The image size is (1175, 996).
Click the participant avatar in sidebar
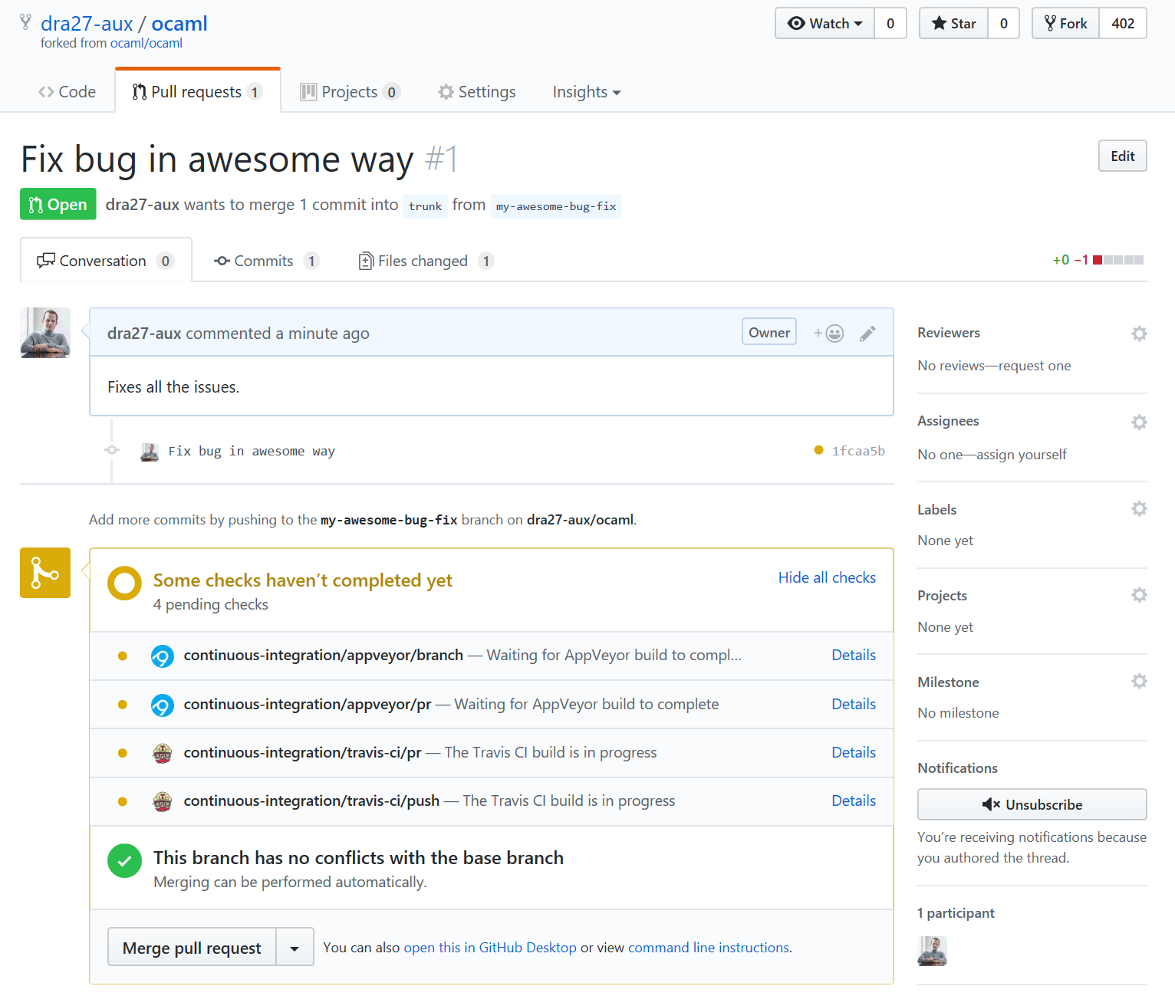tap(932, 951)
